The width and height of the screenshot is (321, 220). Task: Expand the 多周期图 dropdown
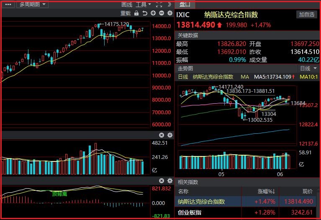[x=33, y=4]
